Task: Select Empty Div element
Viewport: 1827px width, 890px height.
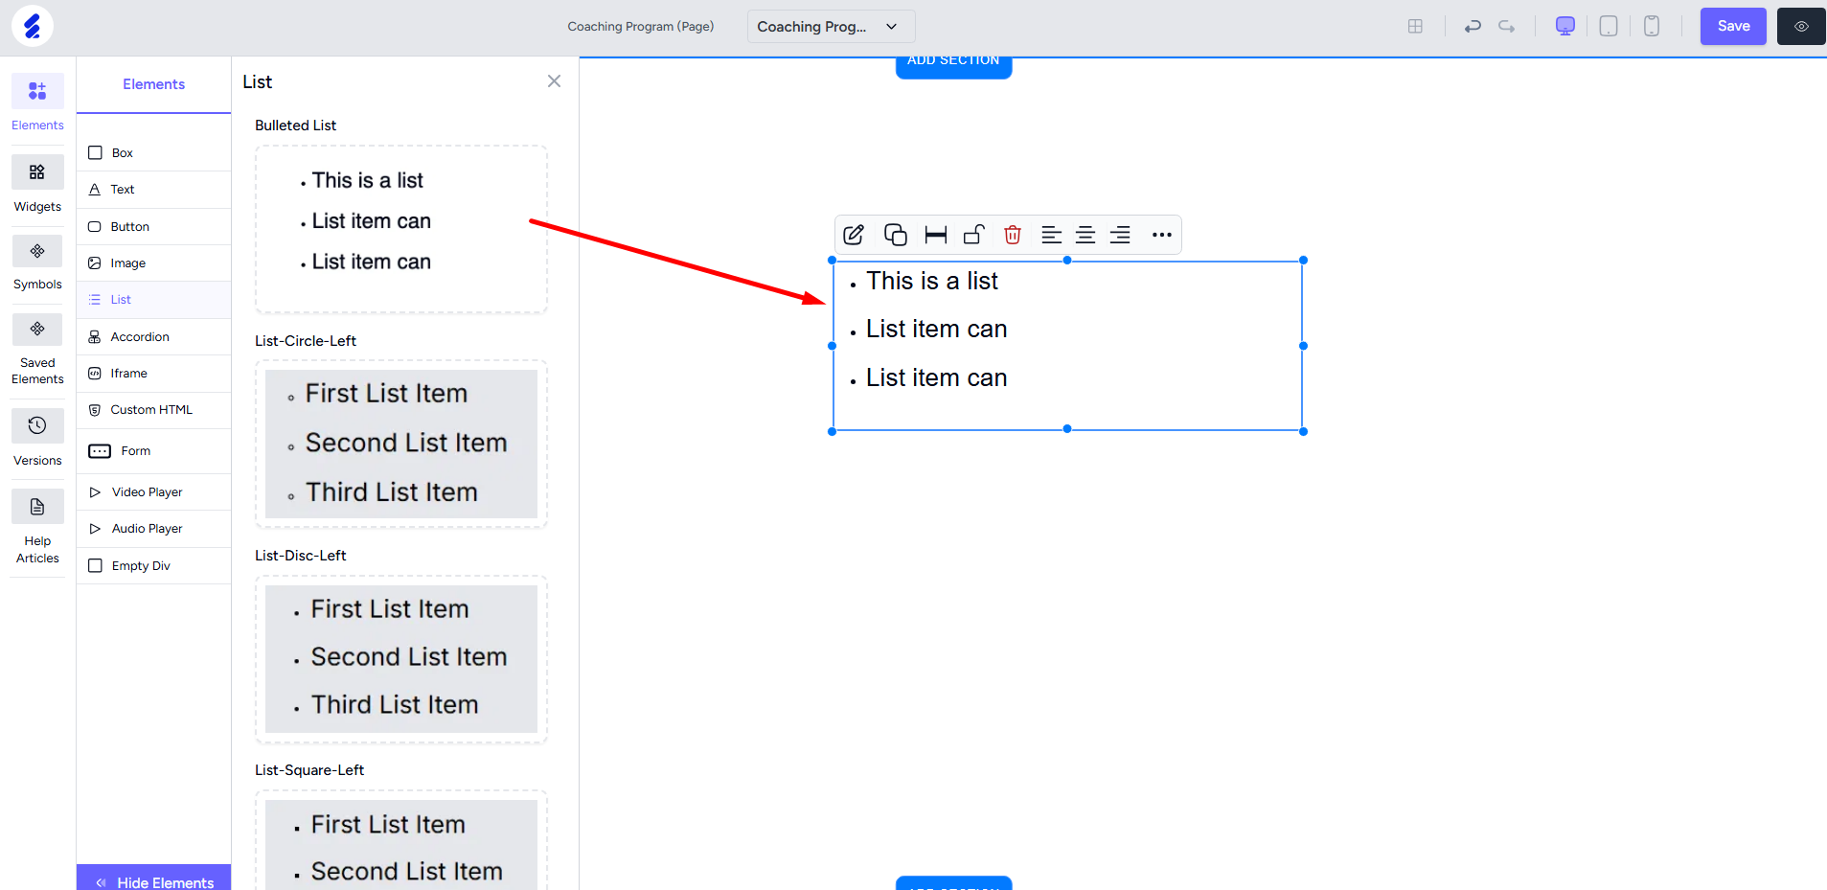Action: pos(153,566)
